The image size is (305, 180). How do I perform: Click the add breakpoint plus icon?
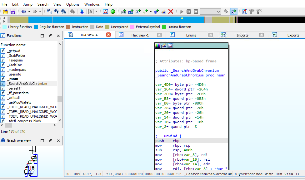pyautogui.click(x=252, y=12)
